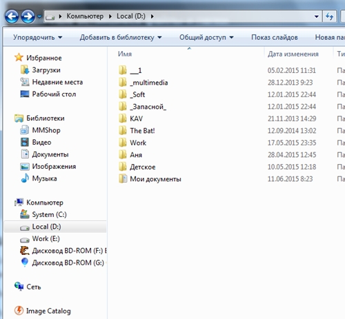The height and width of the screenshot is (319, 345).
Task: Click date 10.05.2015 12:18
Action: 292,167
